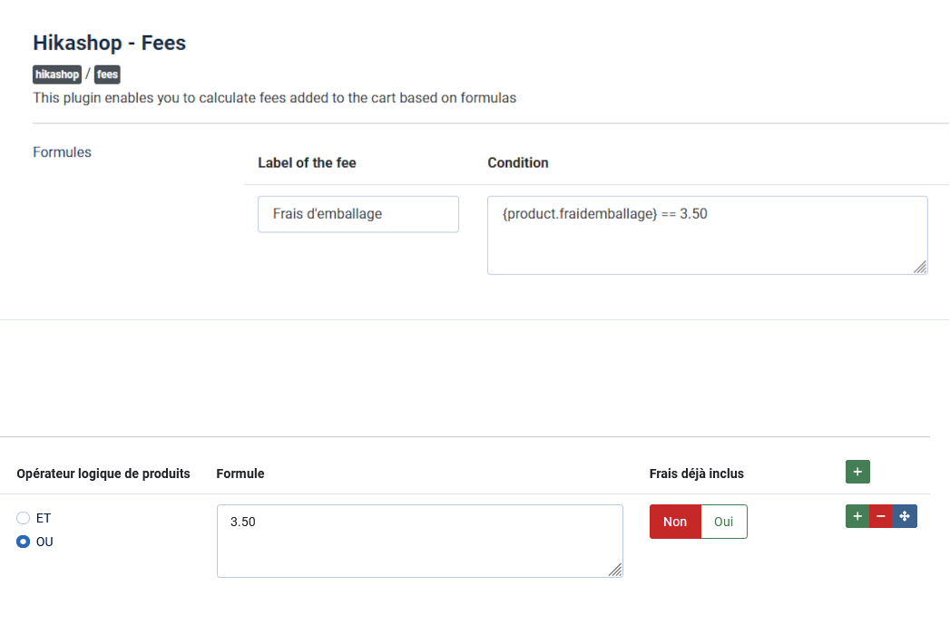Click the blue move handle icon
950x635 pixels.
[x=905, y=516]
